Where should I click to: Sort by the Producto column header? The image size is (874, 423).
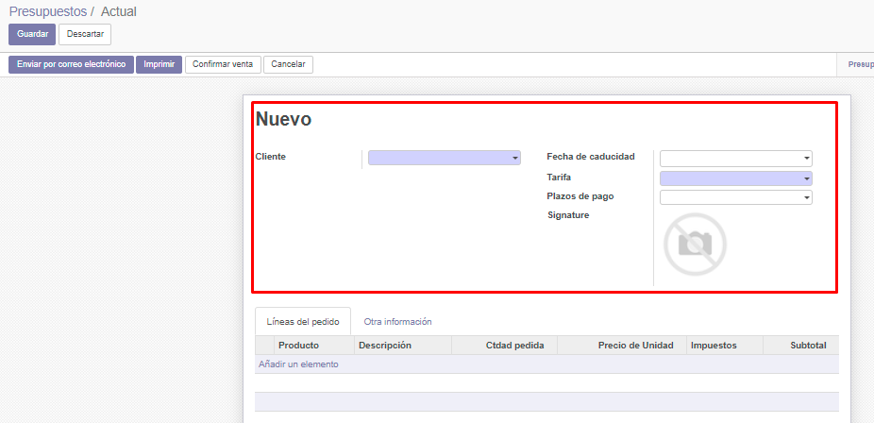point(298,346)
